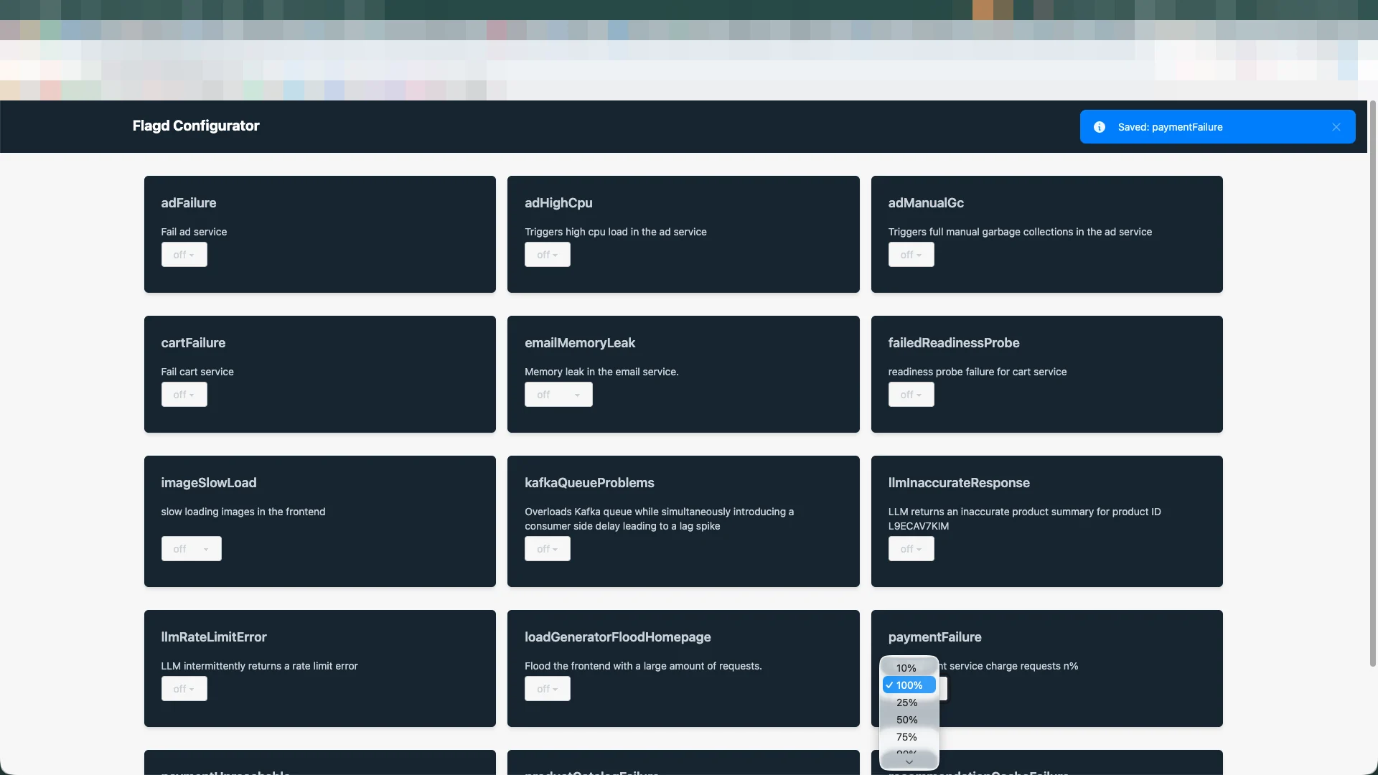
Task: Click the imageSlowLoad card title
Action: coord(209,483)
